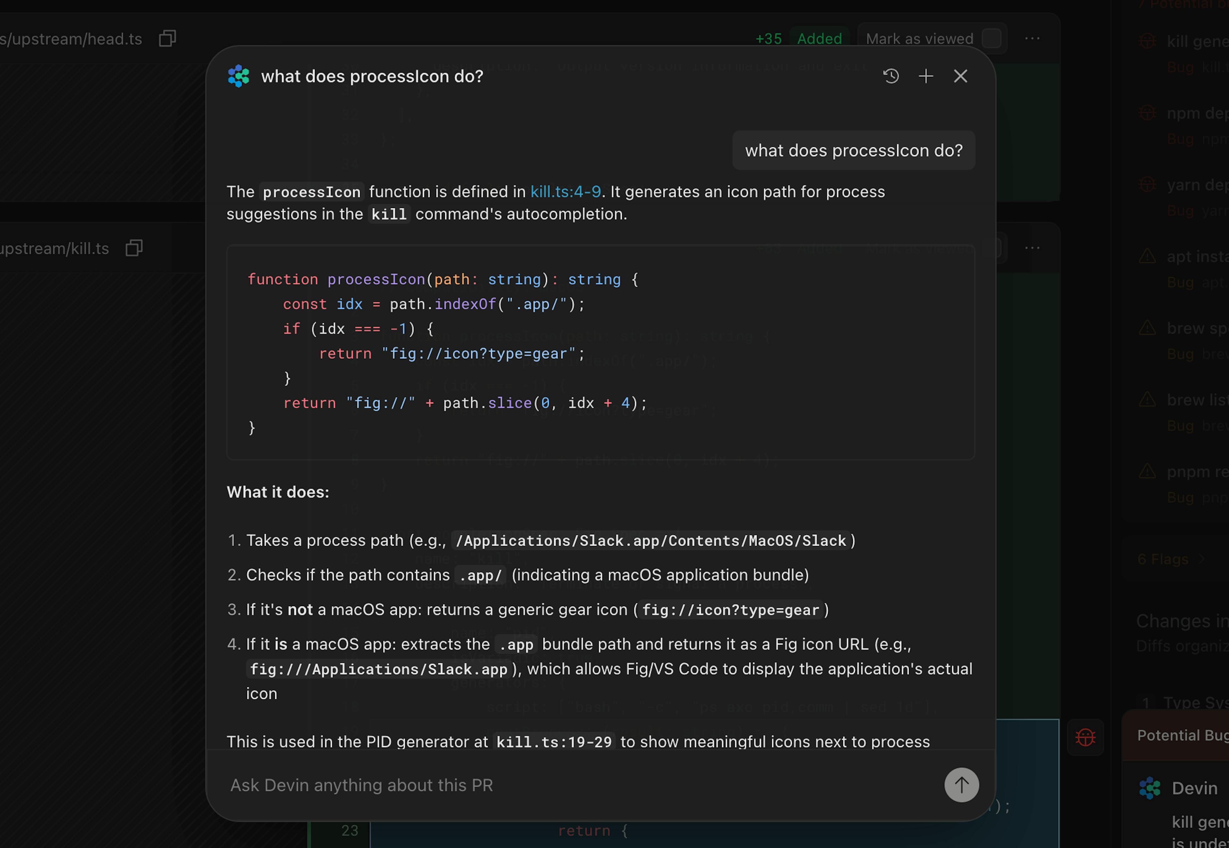
Task: Expand the 6 Flags section
Action: pos(1164,559)
